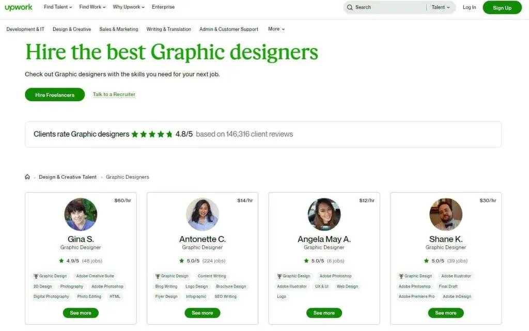
Task: Click the home breadcrumb icon
Action: click(x=27, y=177)
